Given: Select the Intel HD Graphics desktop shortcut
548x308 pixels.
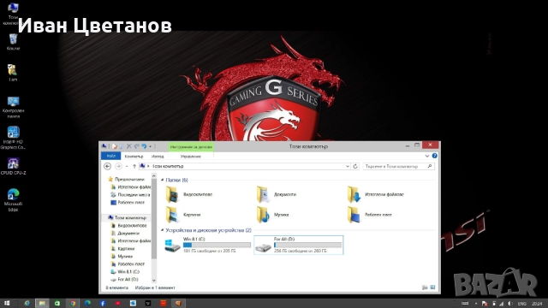Looking at the screenshot, I should coord(13,139).
